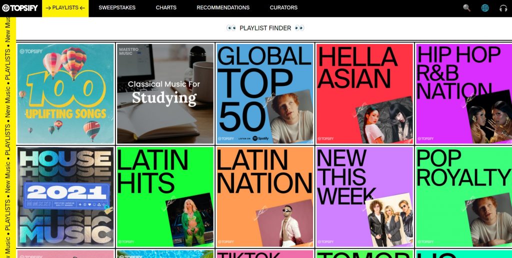Open the Recommendations menu item

[223, 7]
